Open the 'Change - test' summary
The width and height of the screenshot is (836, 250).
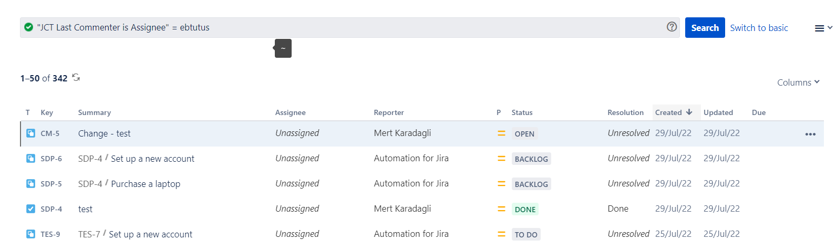coord(104,133)
